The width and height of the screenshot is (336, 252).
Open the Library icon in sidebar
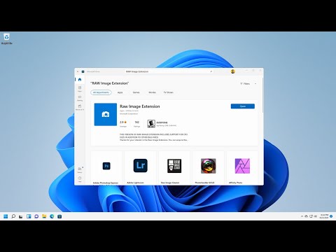[80, 169]
